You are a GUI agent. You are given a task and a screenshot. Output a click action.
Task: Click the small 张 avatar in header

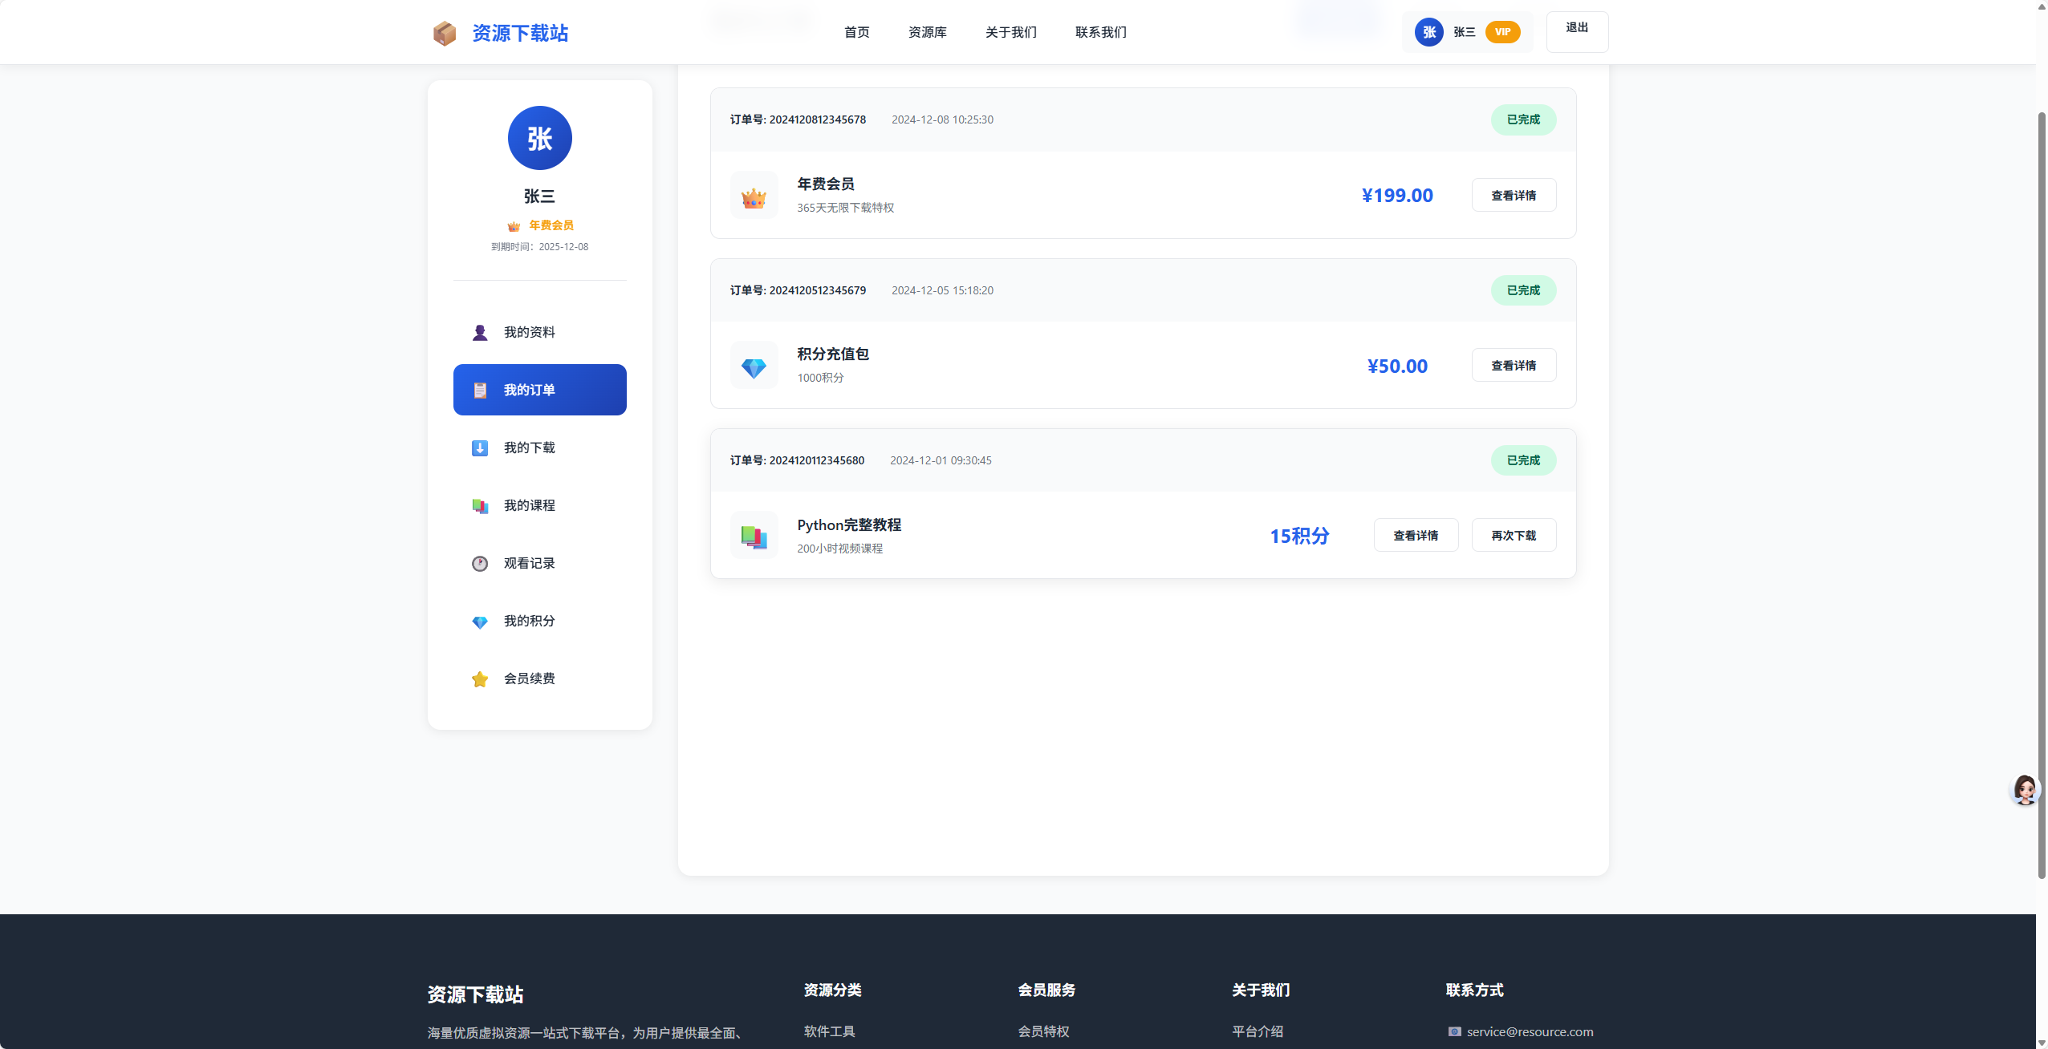tap(1428, 32)
